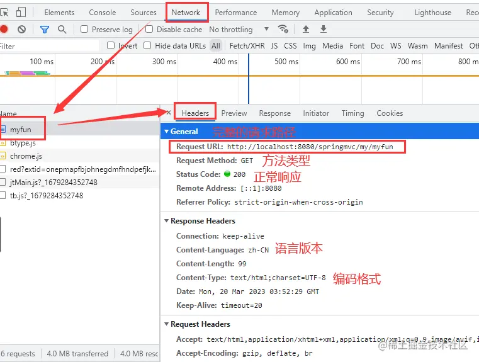Filter requests by Img type
479x362 pixels.
310,46
